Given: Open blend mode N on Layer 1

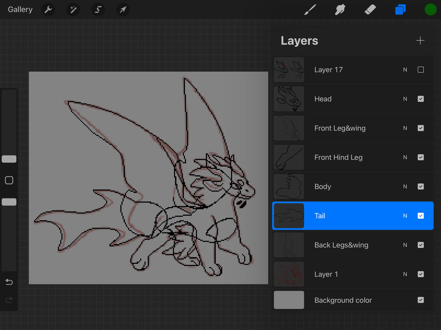Looking at the screenshot, I should coord(405,274).
